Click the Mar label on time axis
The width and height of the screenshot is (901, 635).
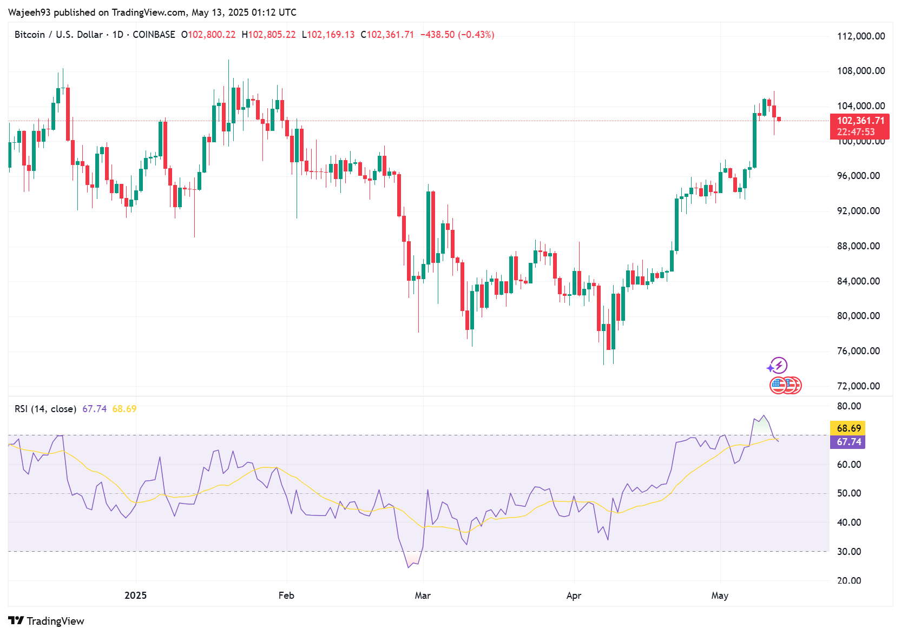coord(423,595)
